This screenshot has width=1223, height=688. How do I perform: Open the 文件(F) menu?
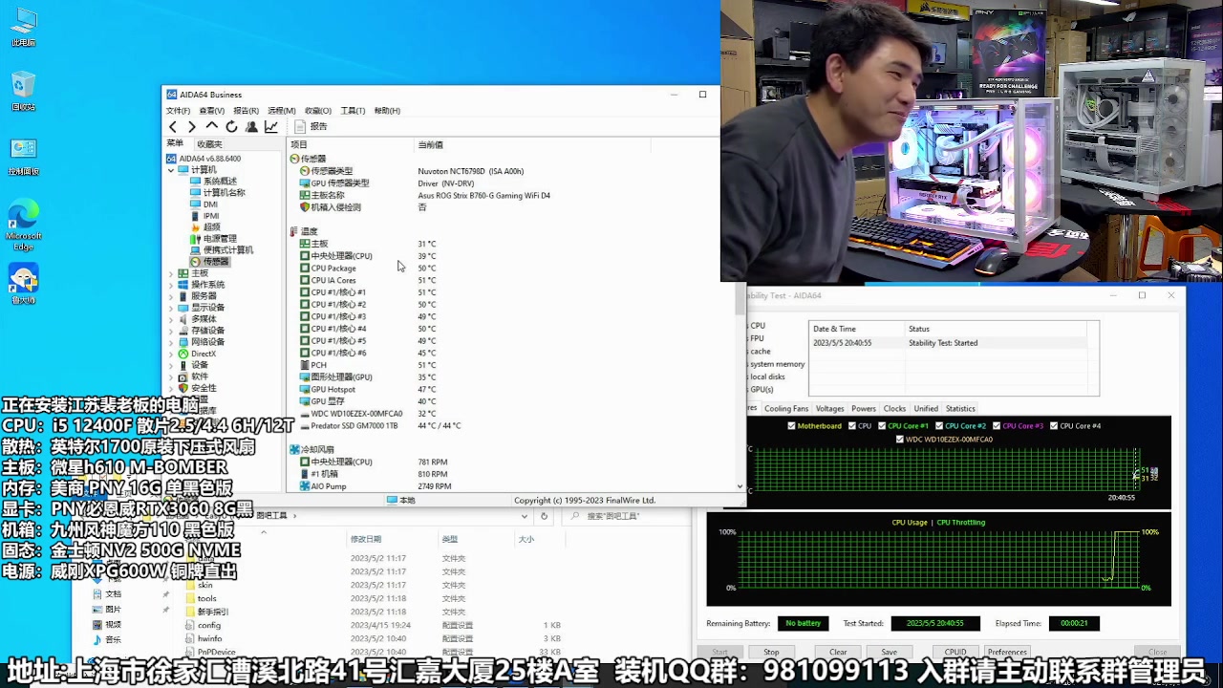click(178, 111)
